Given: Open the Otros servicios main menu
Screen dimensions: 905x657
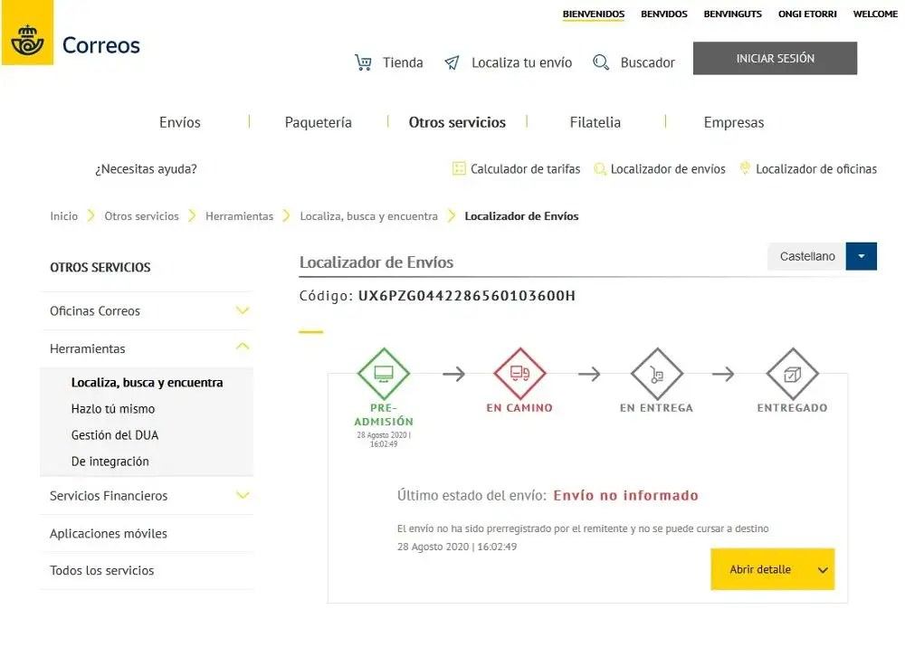Looking at the screenshot, I should click(x=457, y=122).
